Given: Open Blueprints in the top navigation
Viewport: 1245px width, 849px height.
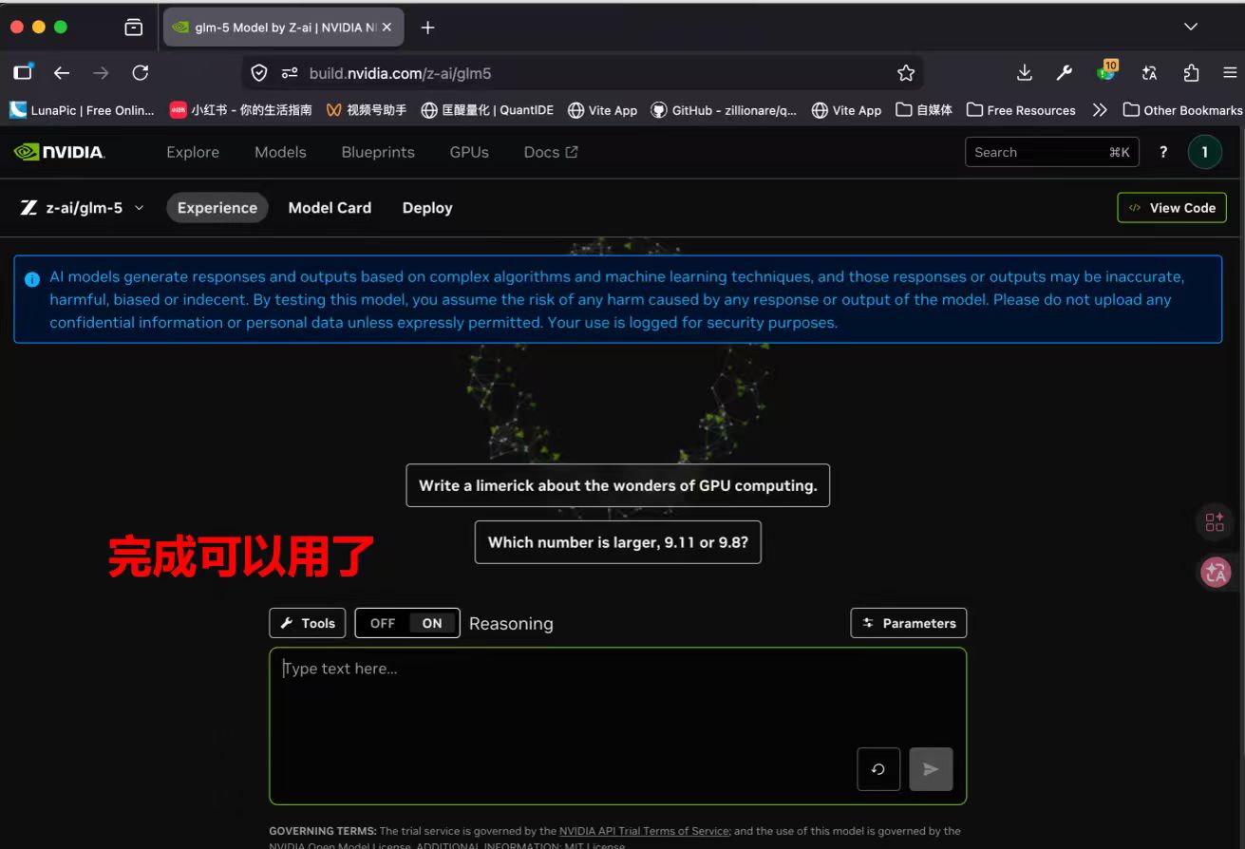Looking at the screenshot, I should click(x=378, y=152).
